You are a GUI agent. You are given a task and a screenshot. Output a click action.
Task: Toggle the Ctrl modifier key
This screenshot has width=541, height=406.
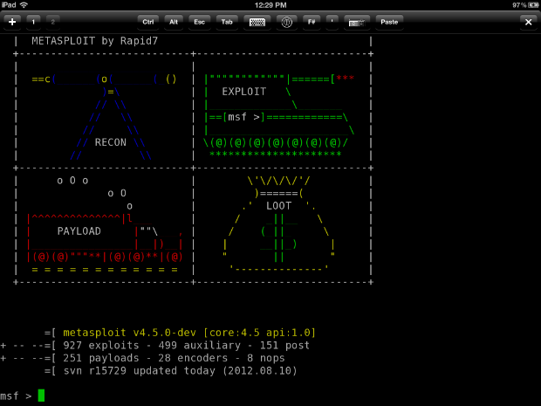coord(148,21)
